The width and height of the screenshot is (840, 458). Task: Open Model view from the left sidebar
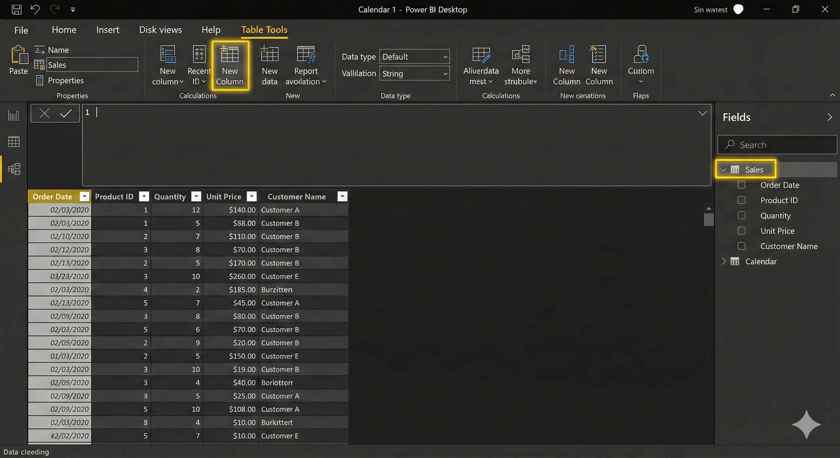pos(13,169)
